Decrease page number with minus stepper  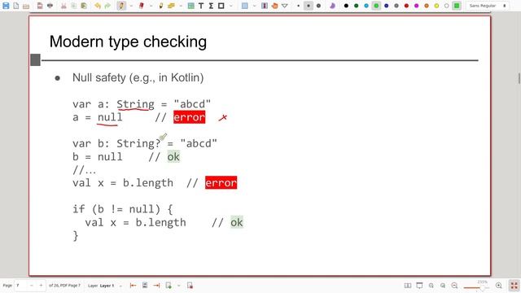[x=32, y=286]
